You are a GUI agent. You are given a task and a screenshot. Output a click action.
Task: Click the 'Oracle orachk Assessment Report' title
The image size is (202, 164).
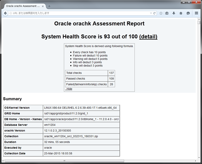(99, 24)
